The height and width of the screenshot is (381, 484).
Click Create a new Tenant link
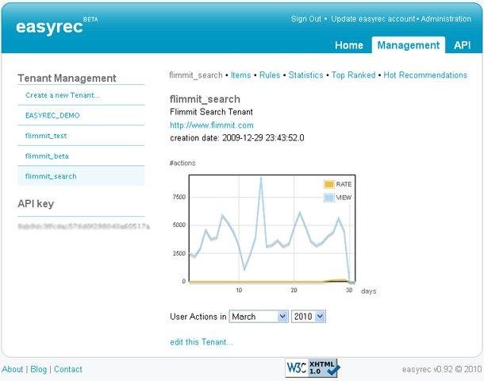63,95
